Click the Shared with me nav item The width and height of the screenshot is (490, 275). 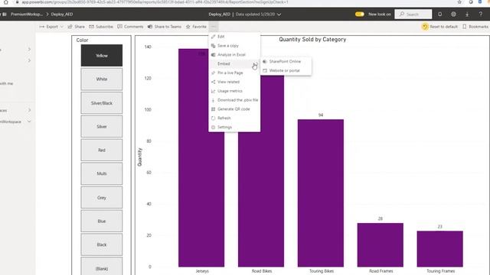click(x=6, y=83)
